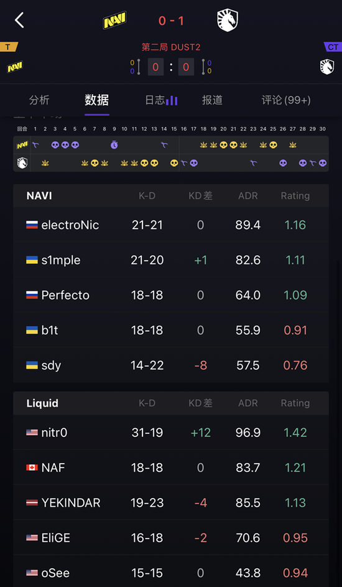Select the 数据 tab
The image size is (342, 587).
[x=97, y=100]
